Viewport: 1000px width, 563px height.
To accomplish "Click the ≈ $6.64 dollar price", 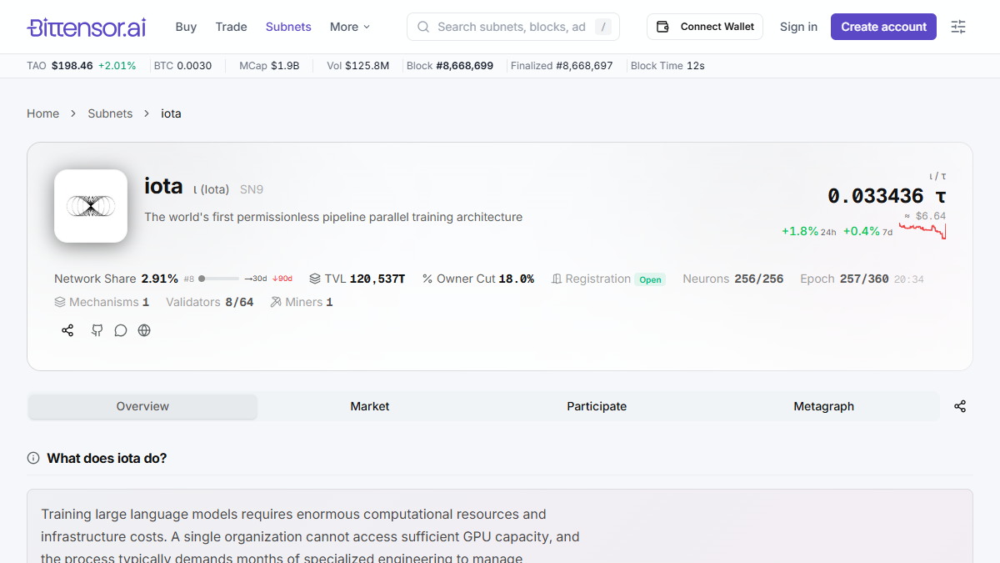I will point(925,216).
